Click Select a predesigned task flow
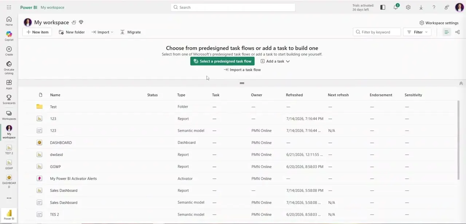 click(x=222, y=61)
